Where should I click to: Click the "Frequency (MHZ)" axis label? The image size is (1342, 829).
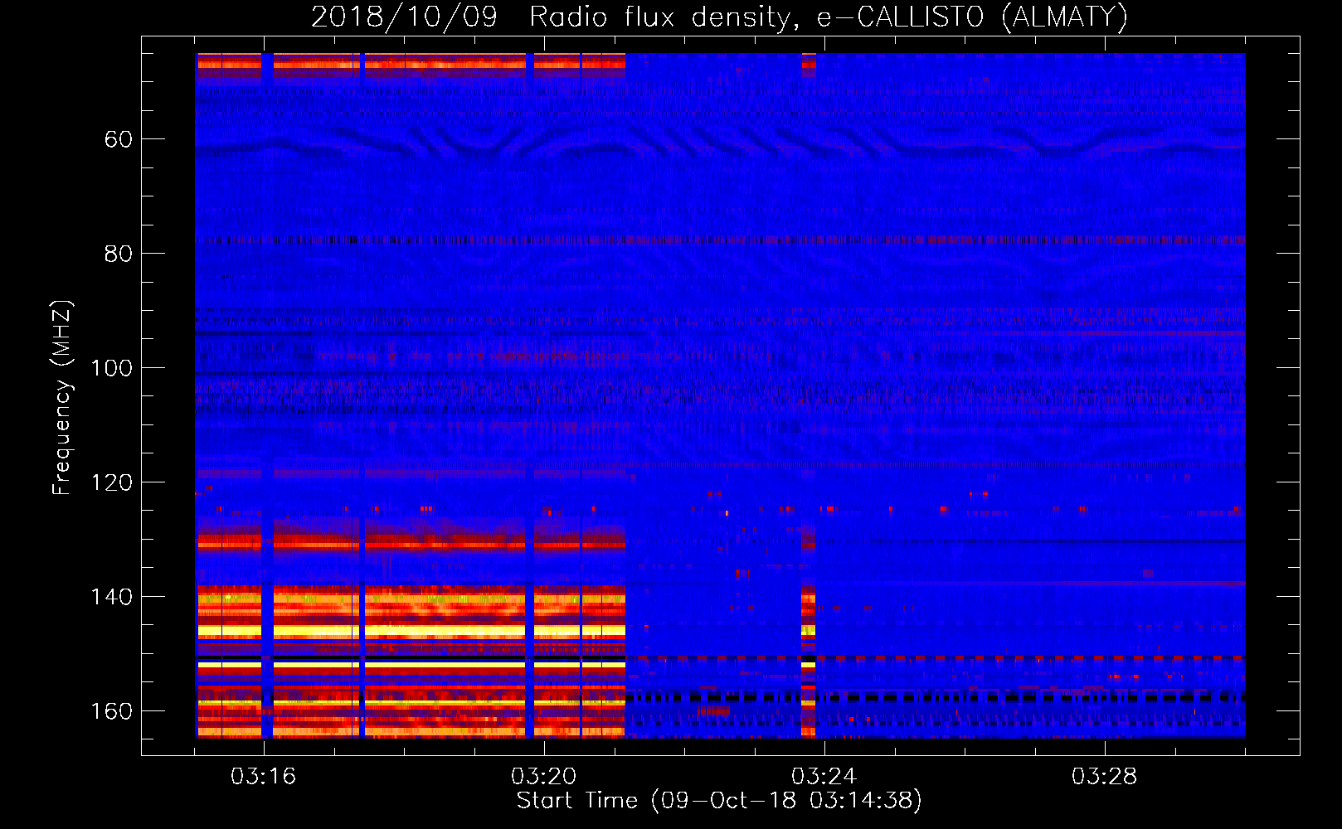point(62,398)
